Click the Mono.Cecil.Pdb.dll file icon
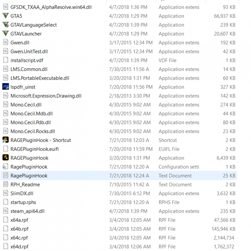Screen dimensions: 251x251 pos(6,122)
